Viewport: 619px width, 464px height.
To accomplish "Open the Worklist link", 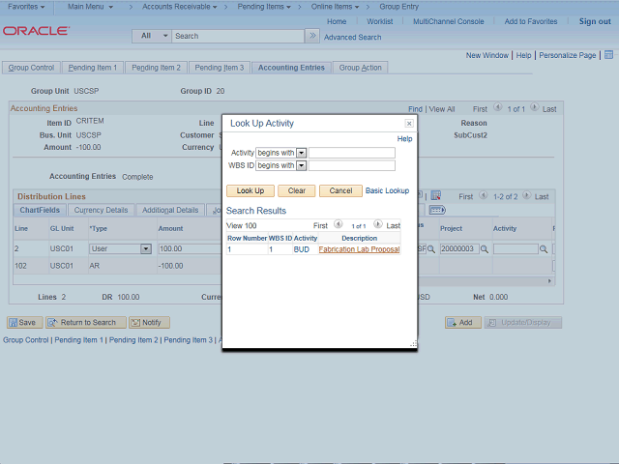I will coord(380,21).
